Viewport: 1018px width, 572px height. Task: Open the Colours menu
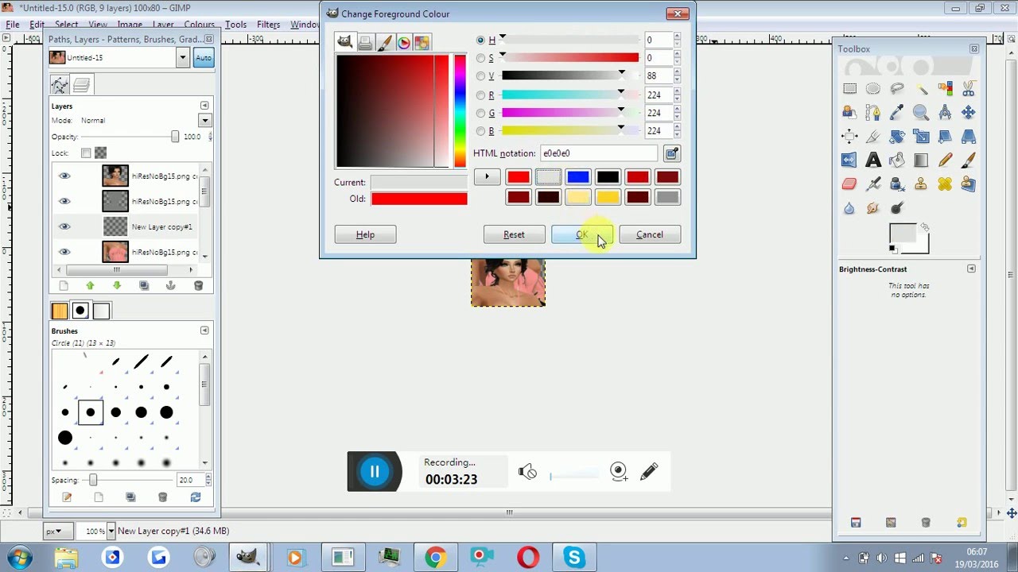(200, 24)
